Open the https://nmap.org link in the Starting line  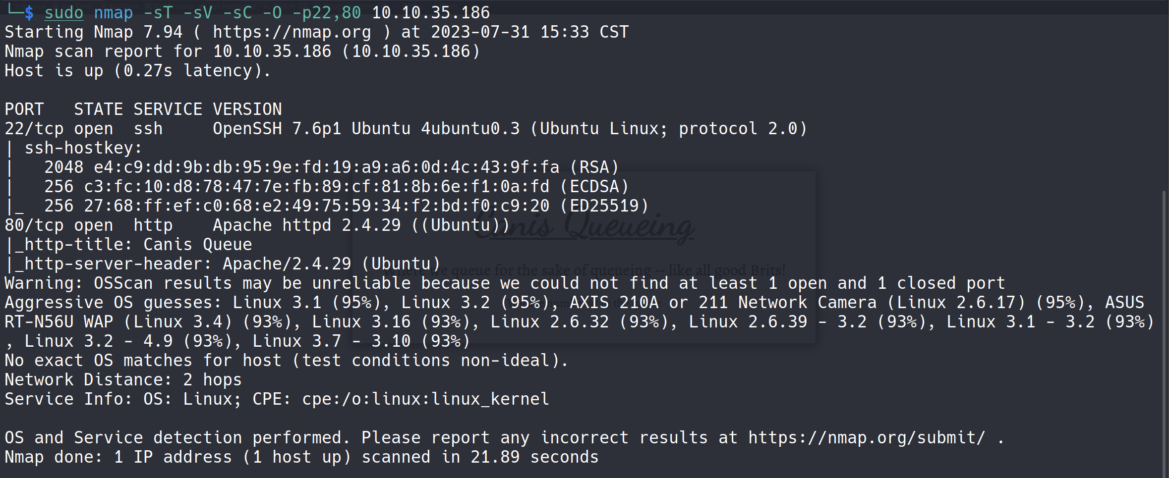click(x=292, y=32)
